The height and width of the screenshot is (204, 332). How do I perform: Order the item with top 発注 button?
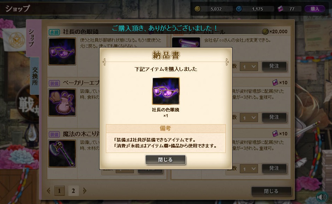click(x=274, y=66)
